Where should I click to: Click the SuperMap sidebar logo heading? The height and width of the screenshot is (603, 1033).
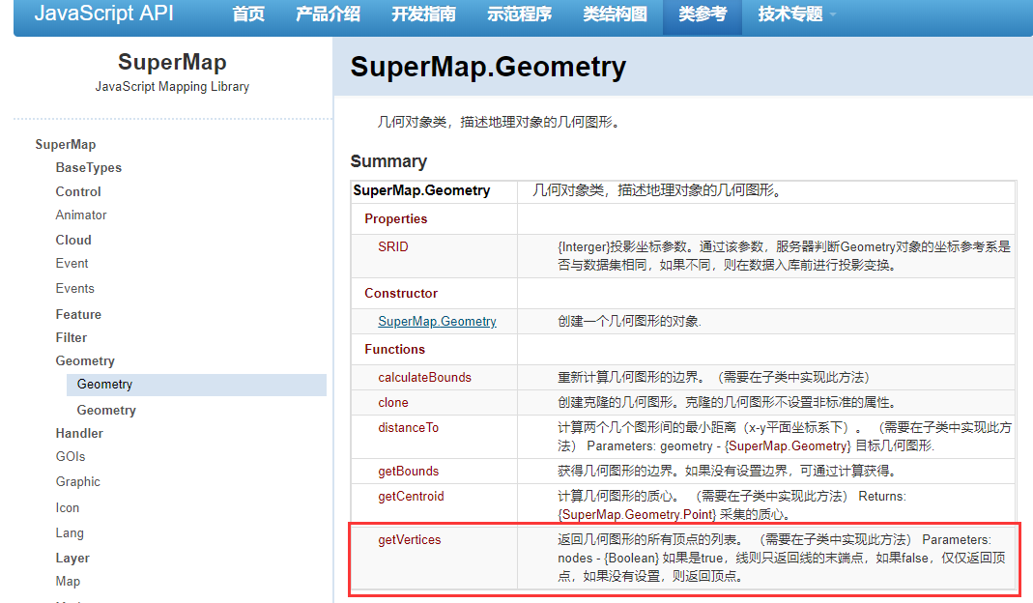[x=172, y=62]
